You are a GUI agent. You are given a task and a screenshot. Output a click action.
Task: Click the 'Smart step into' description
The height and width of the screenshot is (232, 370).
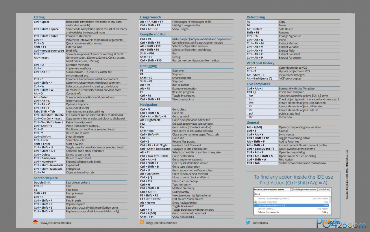(x=182, y=78)
